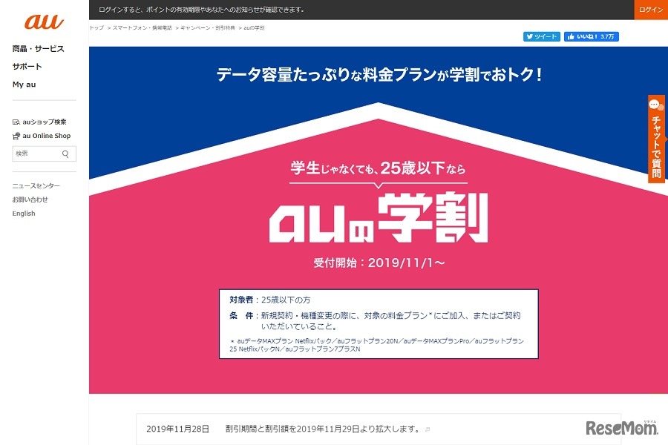Click the au Online Shop cart icon
668x445 pixels.
pos(15,136)
